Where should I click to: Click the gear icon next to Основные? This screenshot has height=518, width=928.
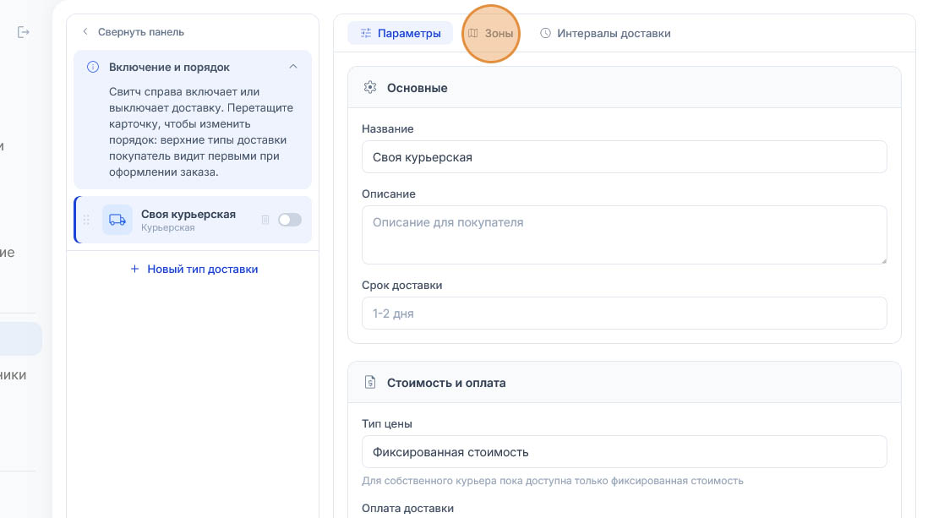(370, 88)
